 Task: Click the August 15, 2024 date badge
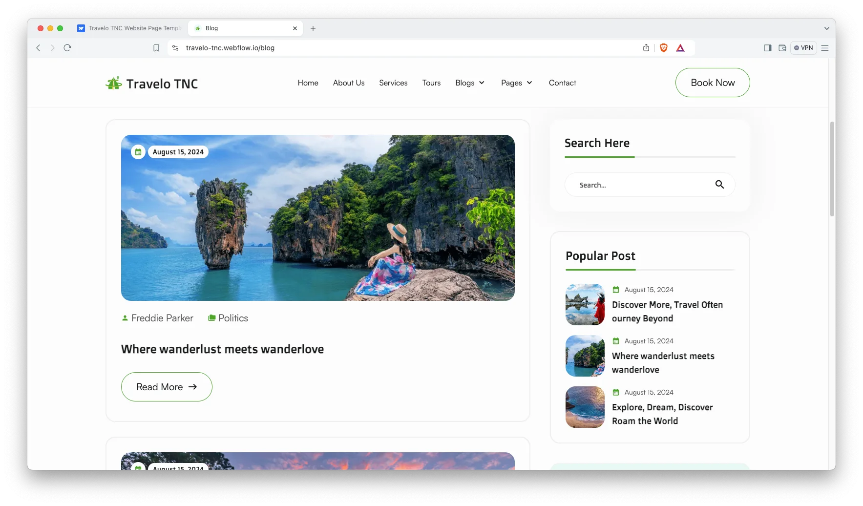click(178, 152)
